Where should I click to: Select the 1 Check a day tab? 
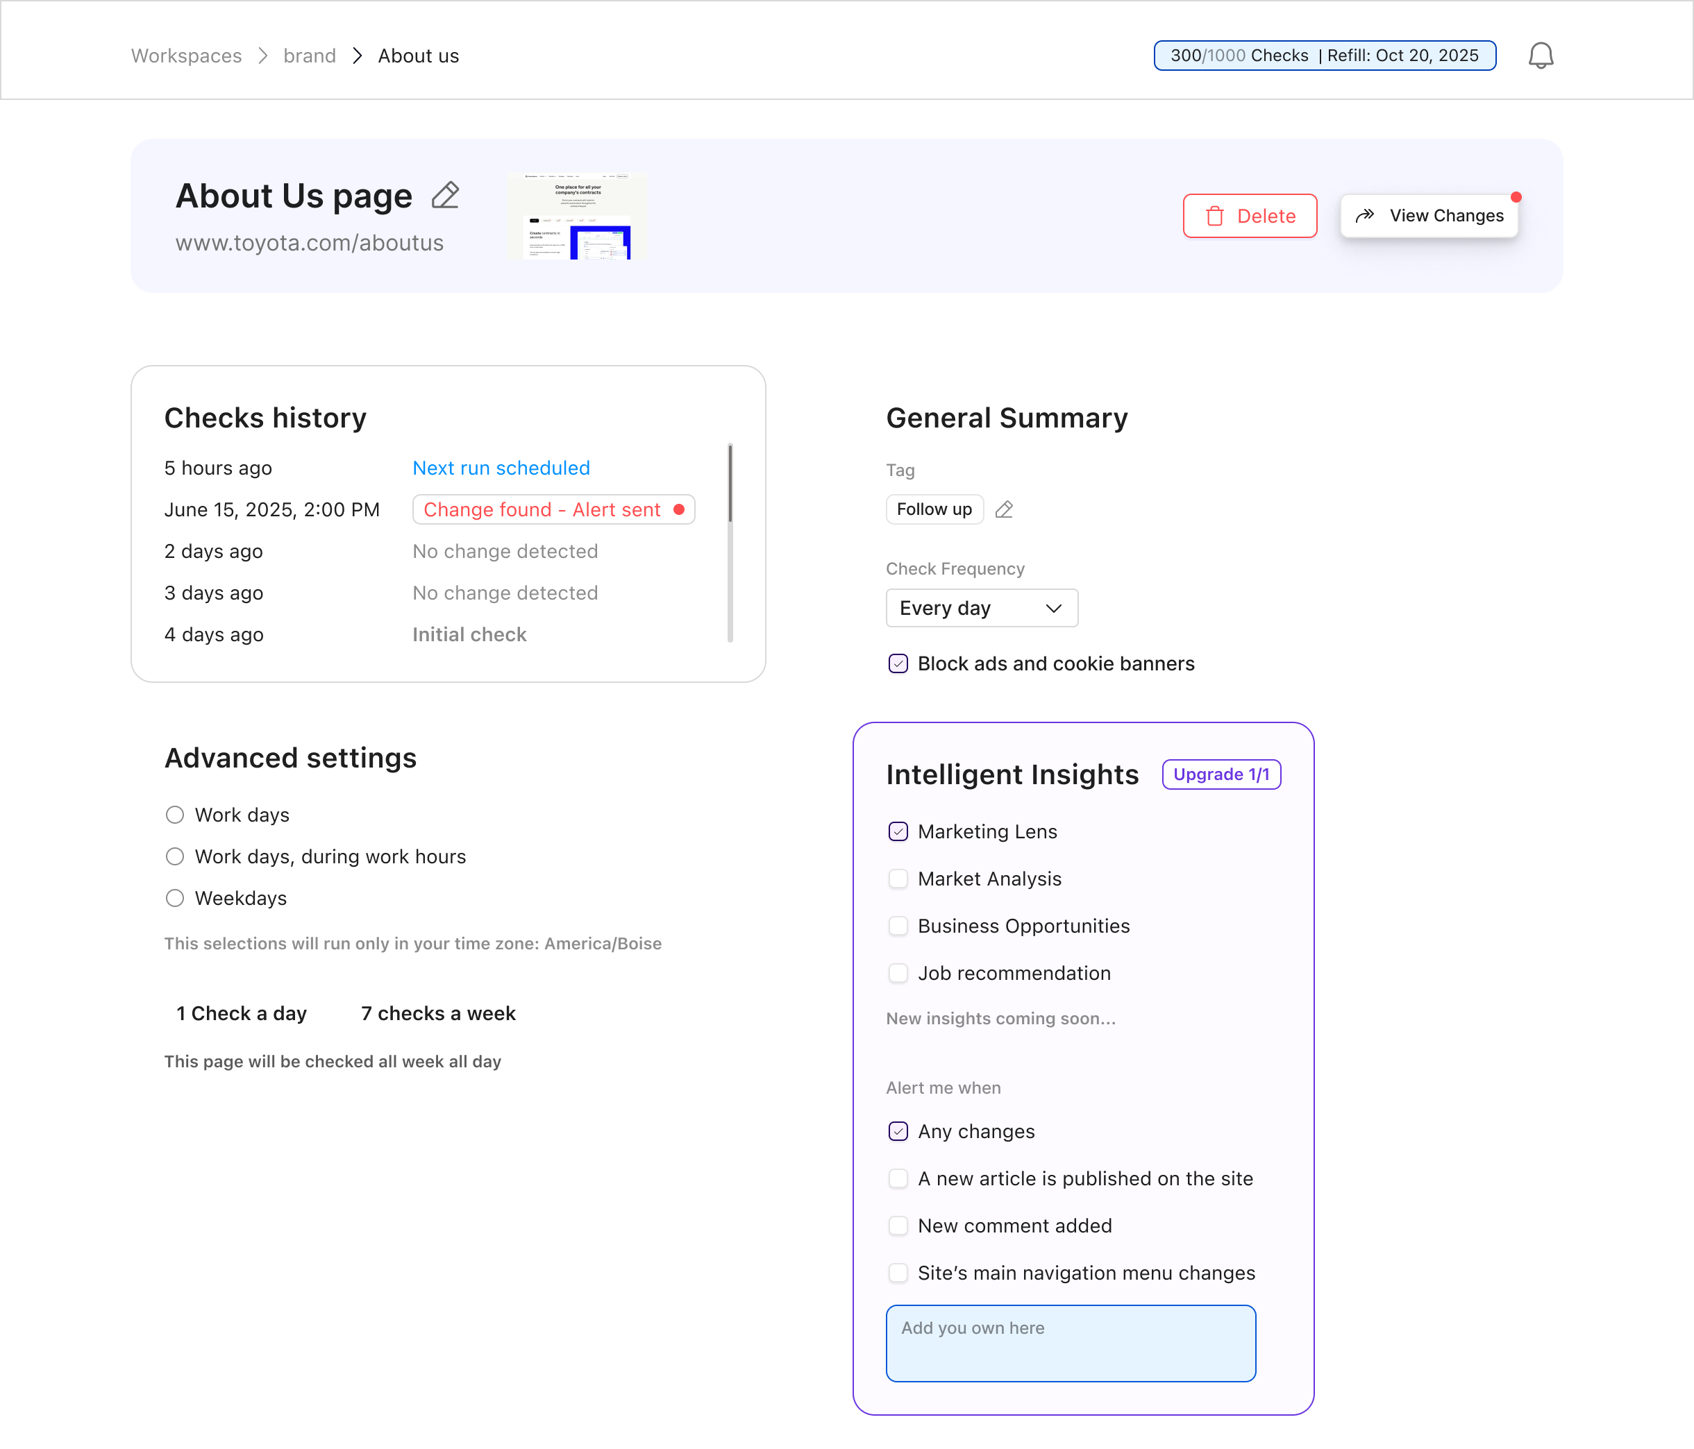point(241,1012)
